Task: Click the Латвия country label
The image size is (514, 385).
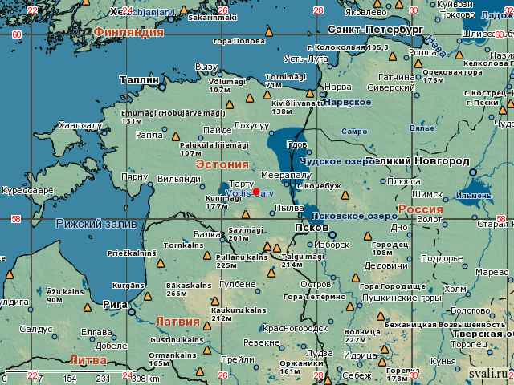Action: pyautogui.click(x=177, y=321)
